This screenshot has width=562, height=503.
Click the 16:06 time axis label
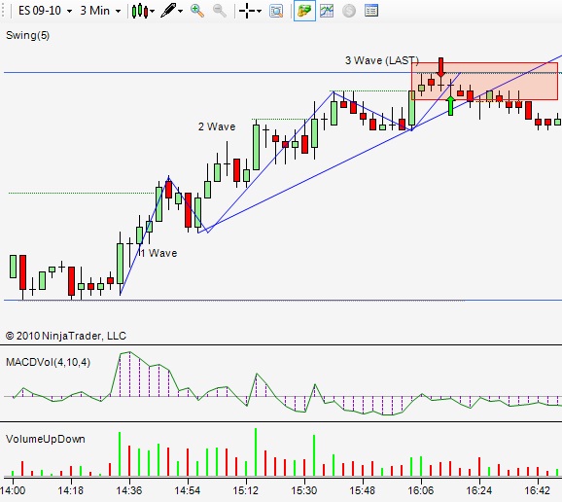click(421, 490)
